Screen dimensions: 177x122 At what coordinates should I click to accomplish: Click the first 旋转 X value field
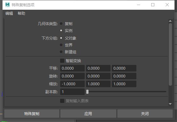(72, 76)
